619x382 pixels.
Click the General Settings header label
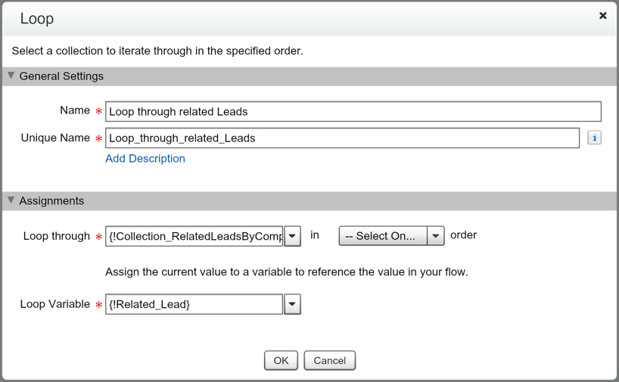[61, 76]
